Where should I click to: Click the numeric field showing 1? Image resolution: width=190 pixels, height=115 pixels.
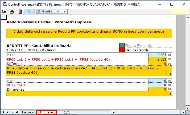click(x=29, y=11)
